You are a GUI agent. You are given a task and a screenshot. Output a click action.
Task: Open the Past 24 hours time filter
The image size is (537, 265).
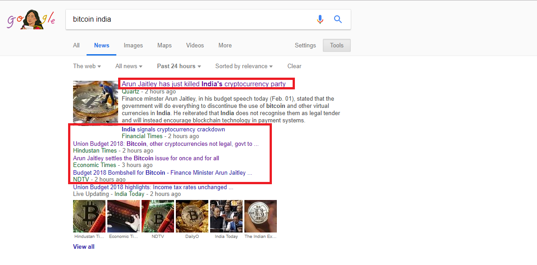coord(179,66)
